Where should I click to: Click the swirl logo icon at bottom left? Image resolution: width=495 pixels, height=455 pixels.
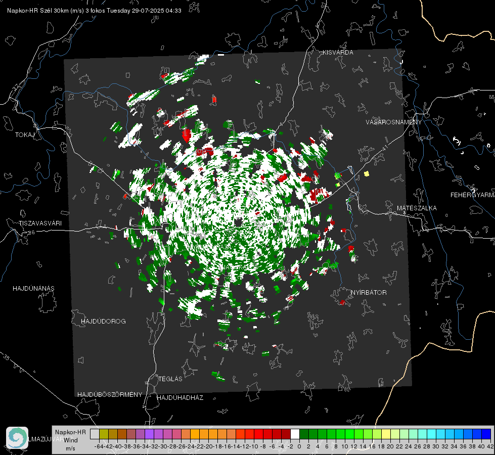[17, 438]
